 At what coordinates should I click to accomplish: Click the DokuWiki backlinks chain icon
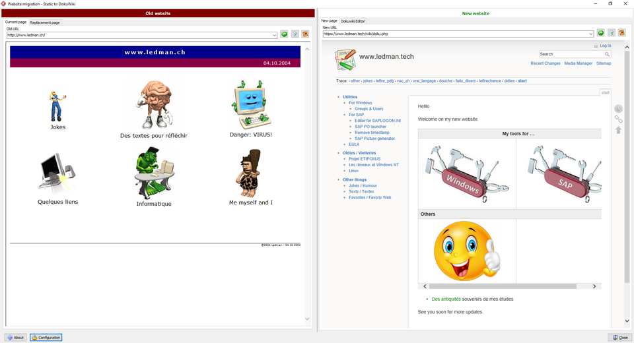coord(619,119)
